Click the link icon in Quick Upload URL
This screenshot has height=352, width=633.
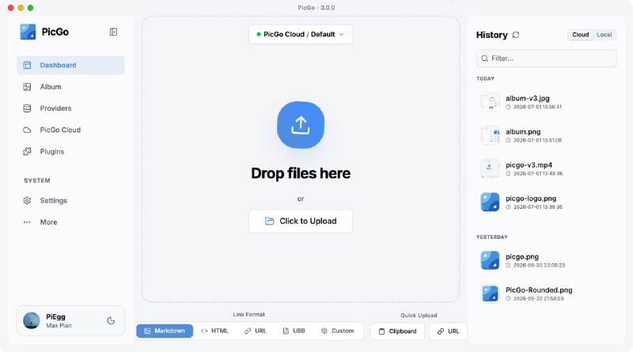point(441,331)
